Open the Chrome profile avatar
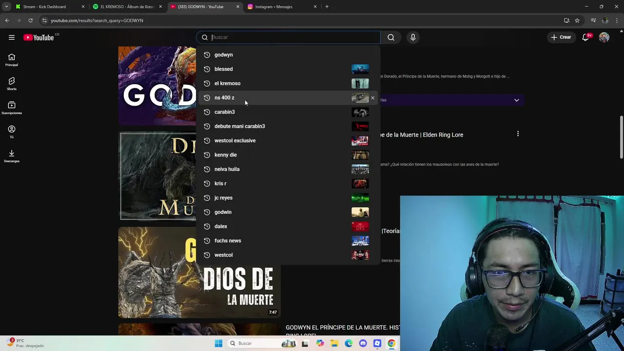The height and width of the screenshot is (351, 624). (x=605, y=20)
